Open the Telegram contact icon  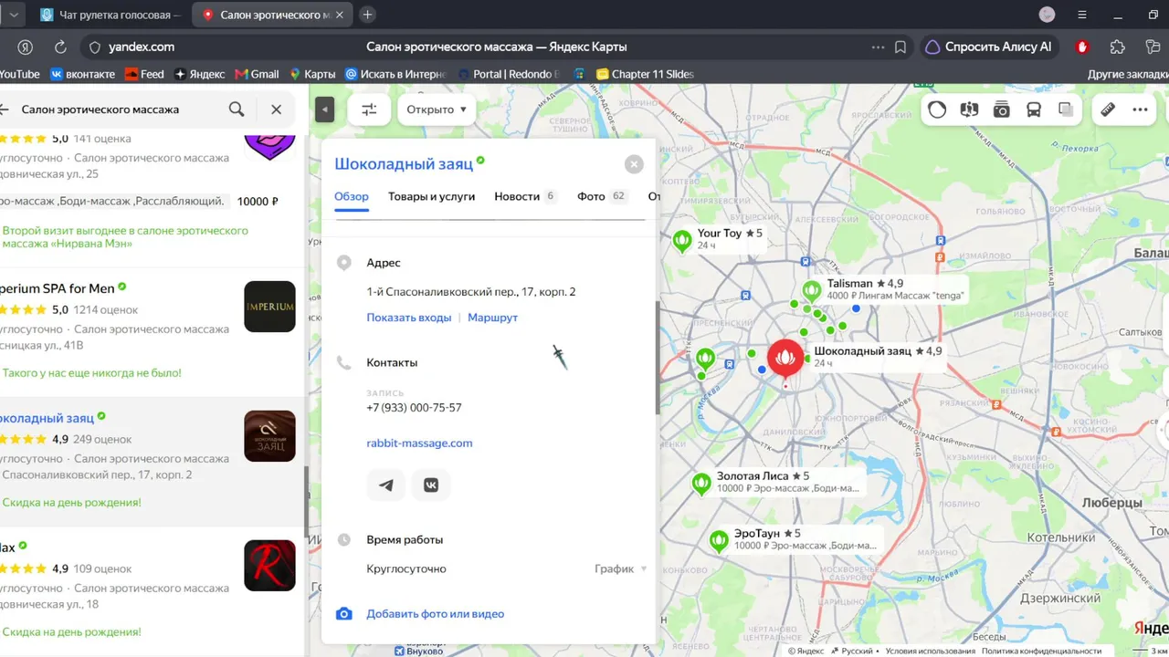click(386, 485)
